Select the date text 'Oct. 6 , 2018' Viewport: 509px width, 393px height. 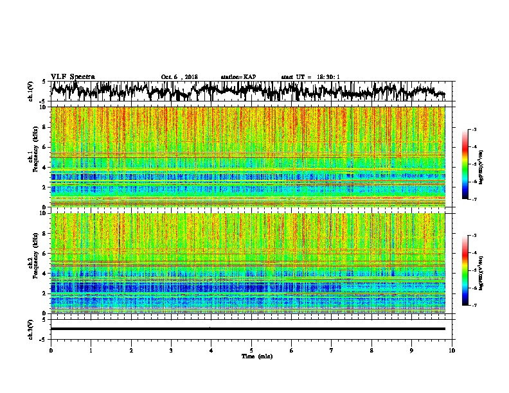point(179,77)
